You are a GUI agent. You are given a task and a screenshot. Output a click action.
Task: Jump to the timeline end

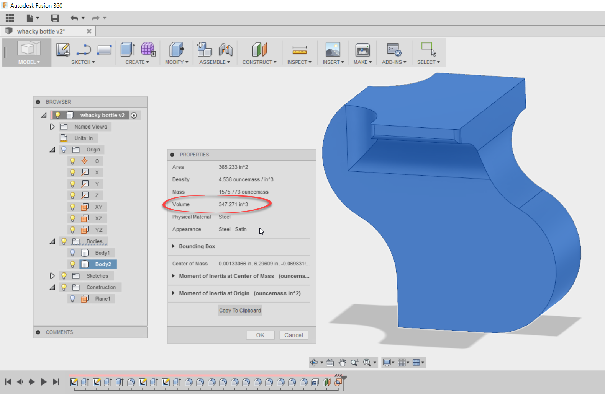coord(56,382)
